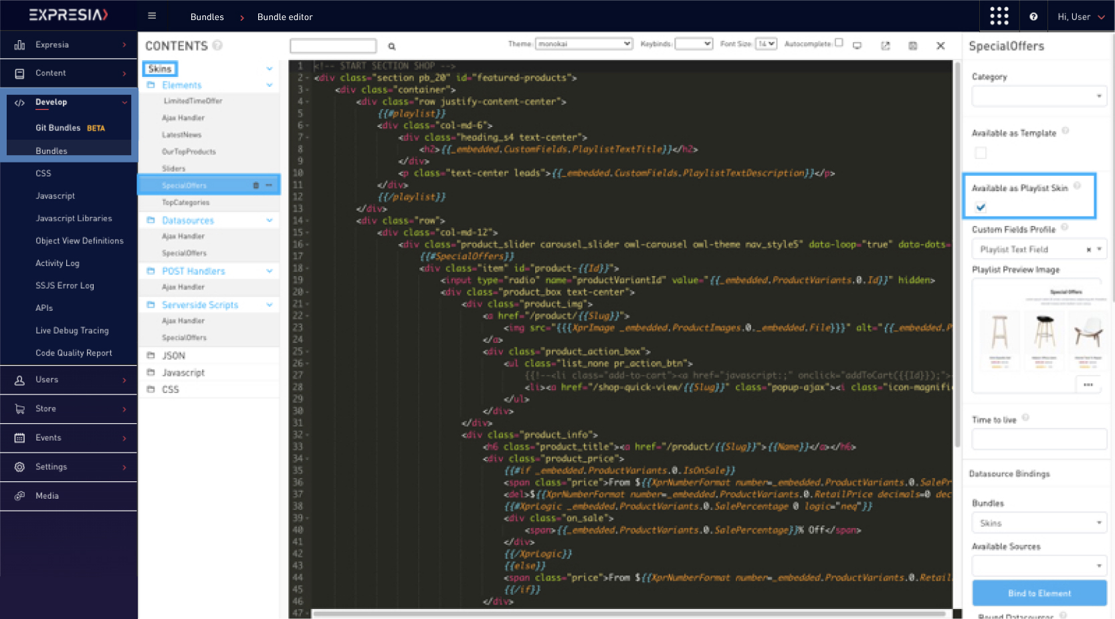Collapse the Datasources folder chevron
1115x619 pixels.
(x=270, y=220)
